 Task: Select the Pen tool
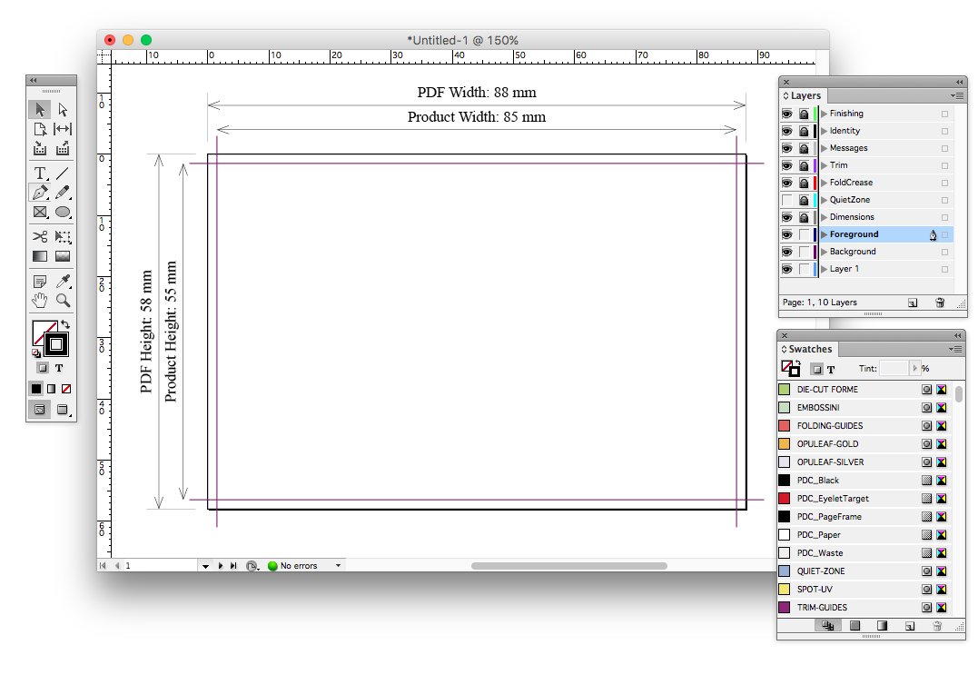(40, 193)
